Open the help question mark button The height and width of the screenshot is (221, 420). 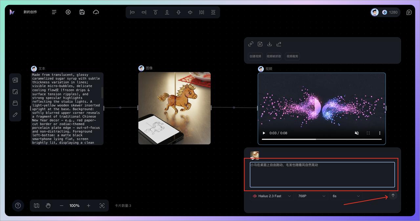pos(18,206)
